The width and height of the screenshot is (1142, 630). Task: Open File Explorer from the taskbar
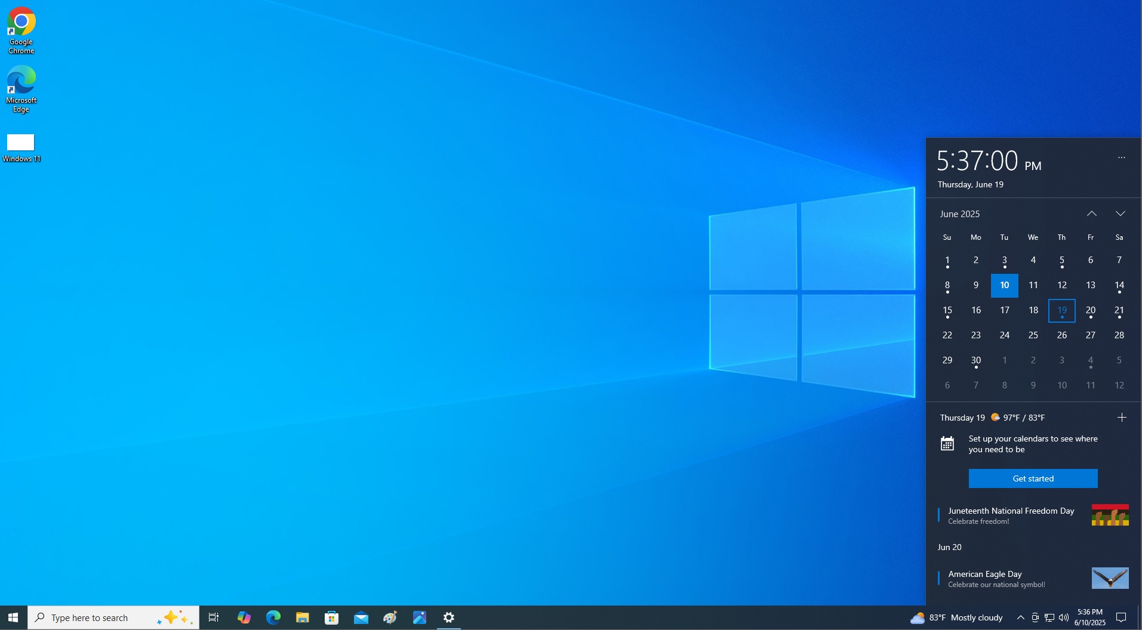click(303, 617)
